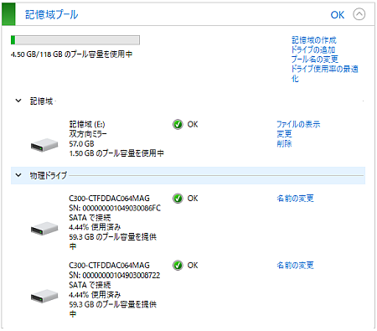Click the 記憶域 (E:) drive icon
The image size is (377, 331).
(44, 145)
